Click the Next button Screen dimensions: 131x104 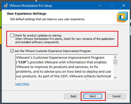coord(93,96)
